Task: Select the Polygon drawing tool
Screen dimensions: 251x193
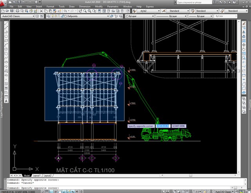Action: click(x=6, y=36)
